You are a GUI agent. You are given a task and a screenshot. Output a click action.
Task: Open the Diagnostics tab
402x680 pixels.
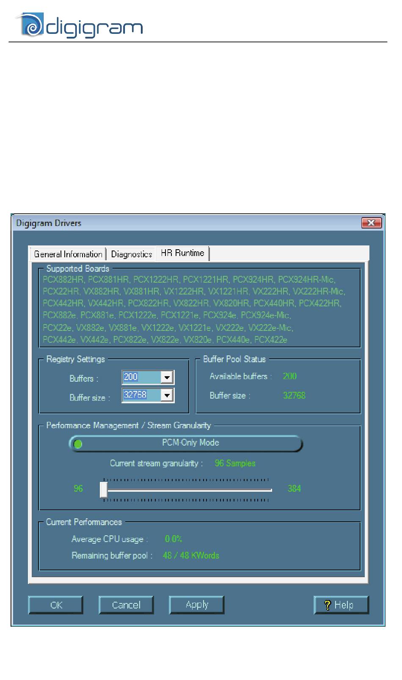click(x=131, y=254)
